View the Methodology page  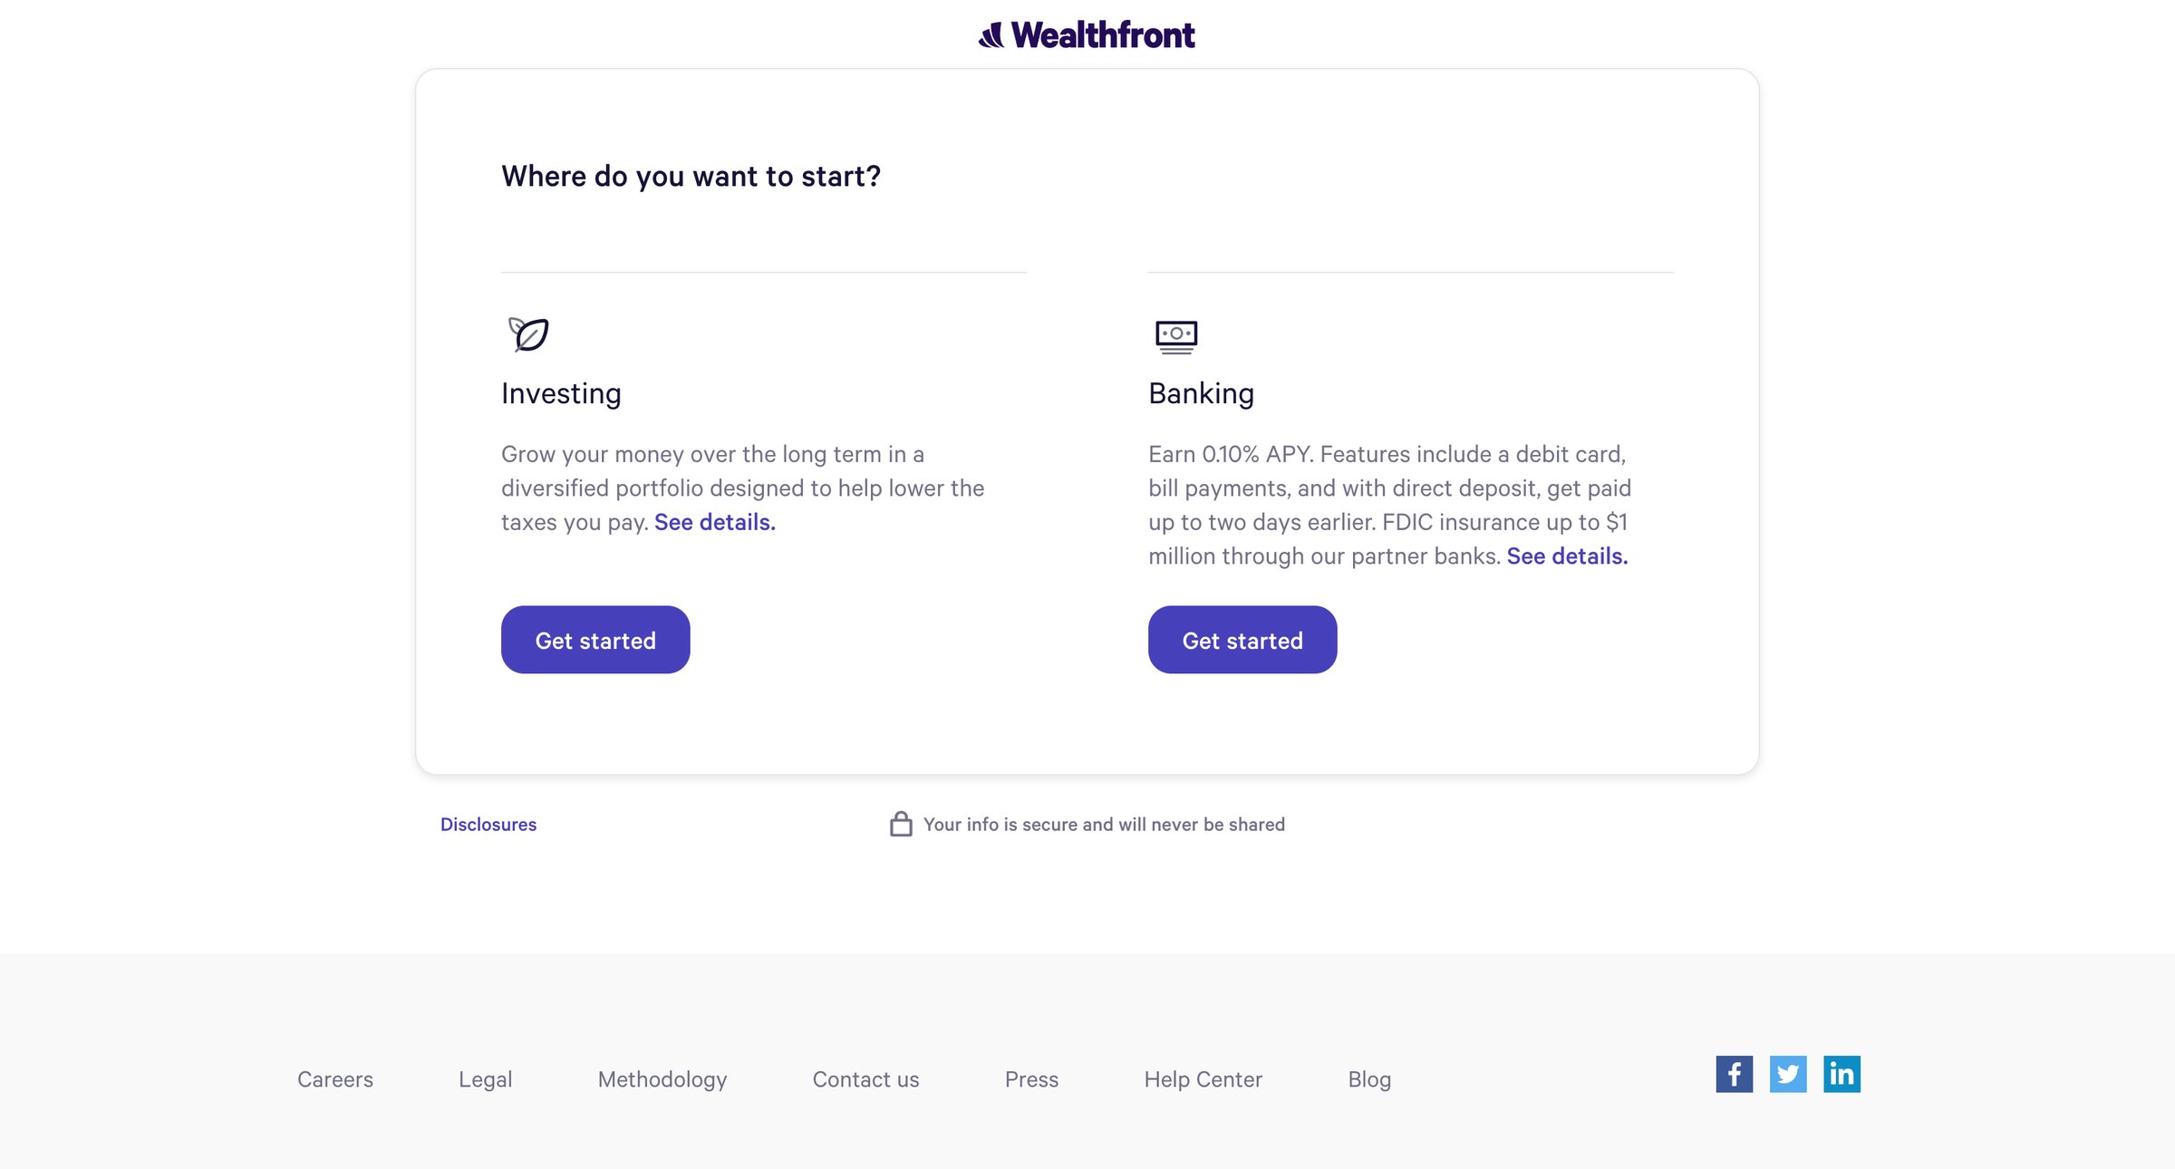click(662, 1079)
